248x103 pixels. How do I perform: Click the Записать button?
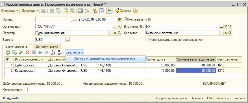(x=223, y=98)
